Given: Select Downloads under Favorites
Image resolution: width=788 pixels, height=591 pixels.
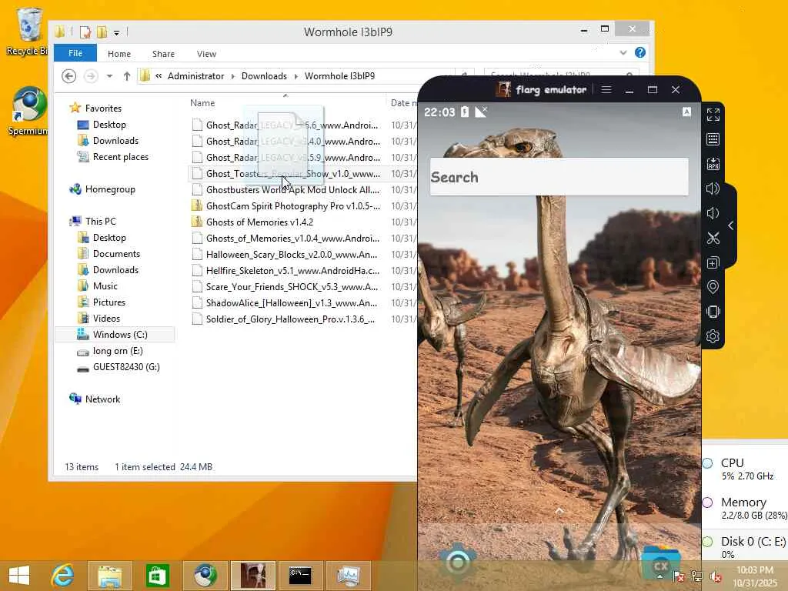Looking at the screenshot, I should click(115, 141).
